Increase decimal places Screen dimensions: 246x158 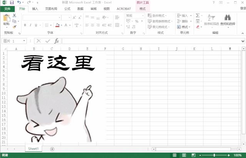coord(128,27)
